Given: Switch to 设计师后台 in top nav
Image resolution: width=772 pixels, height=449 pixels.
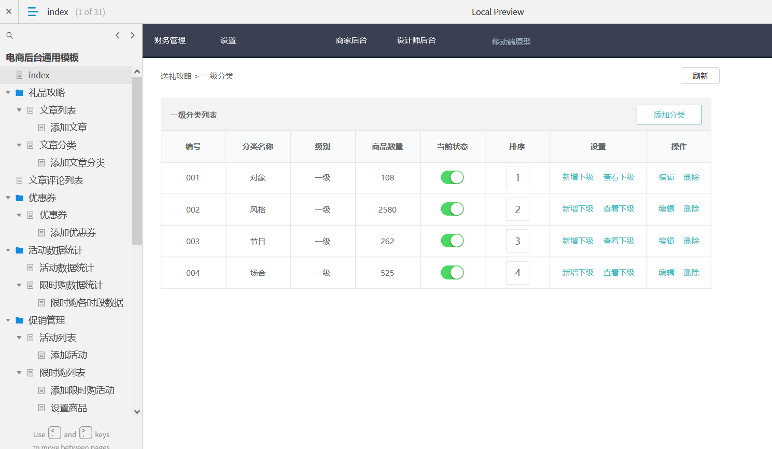Looking at the screenshot, I should 416,40.
